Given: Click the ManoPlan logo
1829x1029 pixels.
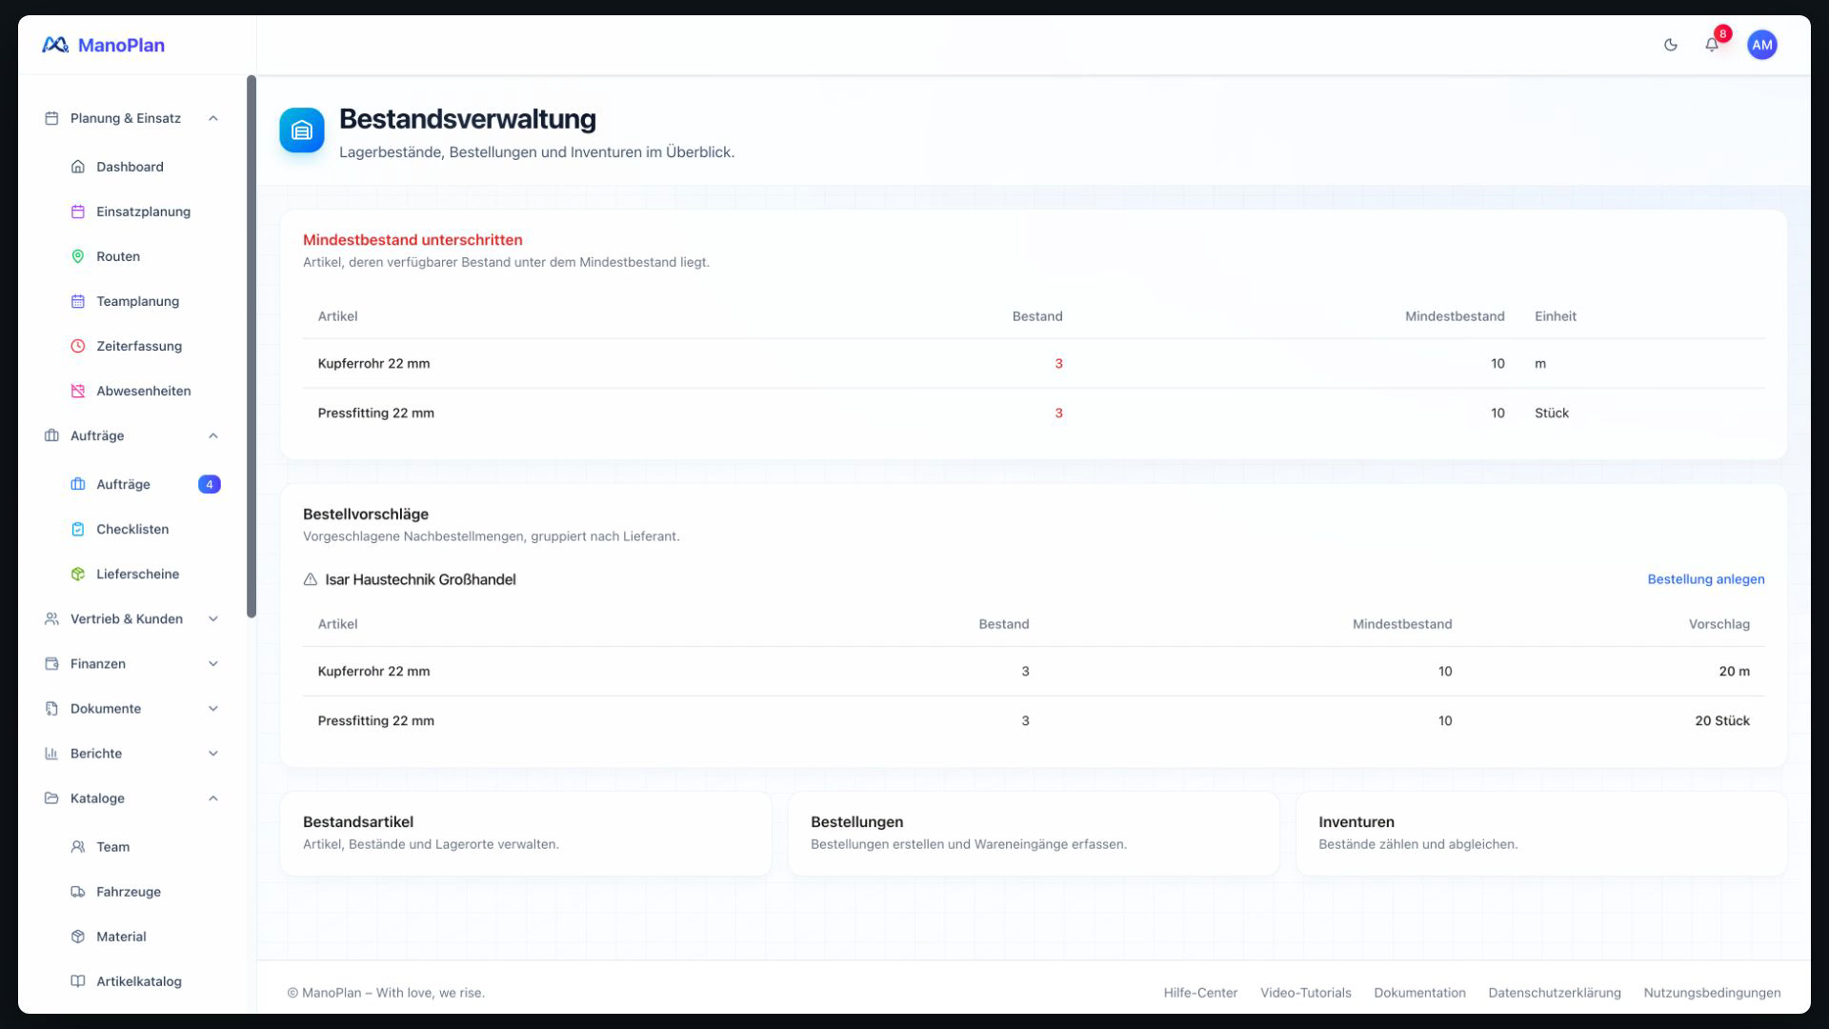Looking at the screenshot, I should tap(103, 45).
